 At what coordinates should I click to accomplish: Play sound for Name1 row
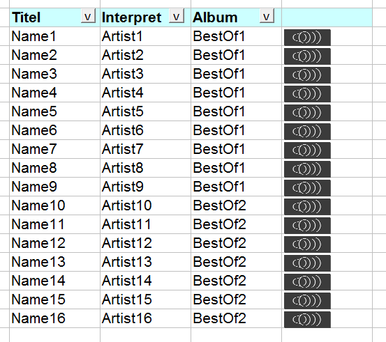point(307,38)
